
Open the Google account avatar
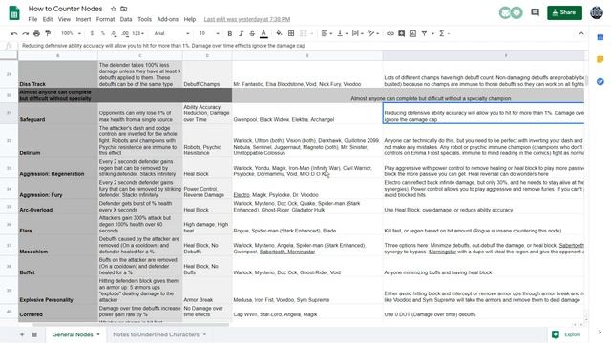pos(597,12)
